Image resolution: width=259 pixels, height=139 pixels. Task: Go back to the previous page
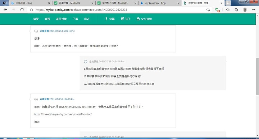pos(5,10)
